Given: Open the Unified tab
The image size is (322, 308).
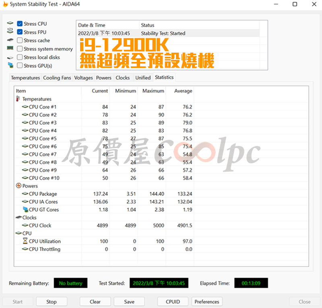Looking at the screenshot, I should point(143,78).
